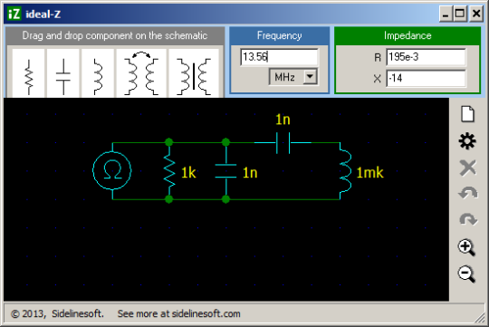Maximize the ideal-Z window
Screen dimensions: 489x327
460,14
